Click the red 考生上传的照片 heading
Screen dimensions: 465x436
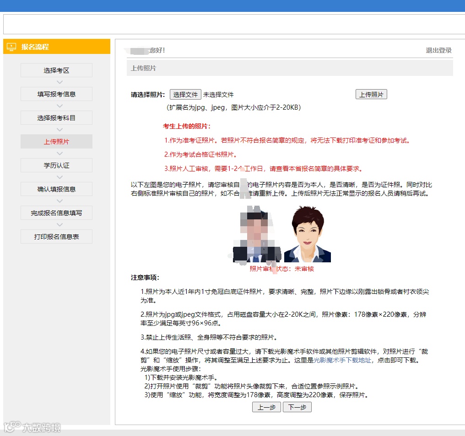click(x=187, y=126)
